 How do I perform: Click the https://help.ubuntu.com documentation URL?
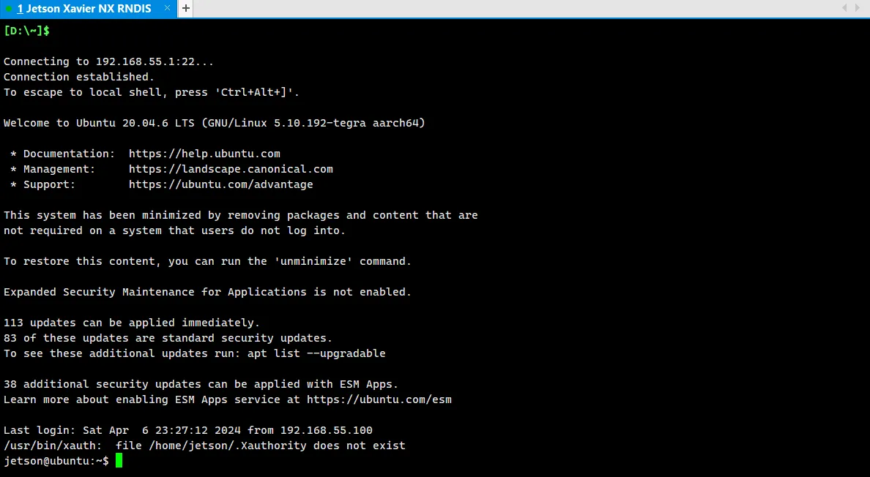204,154
